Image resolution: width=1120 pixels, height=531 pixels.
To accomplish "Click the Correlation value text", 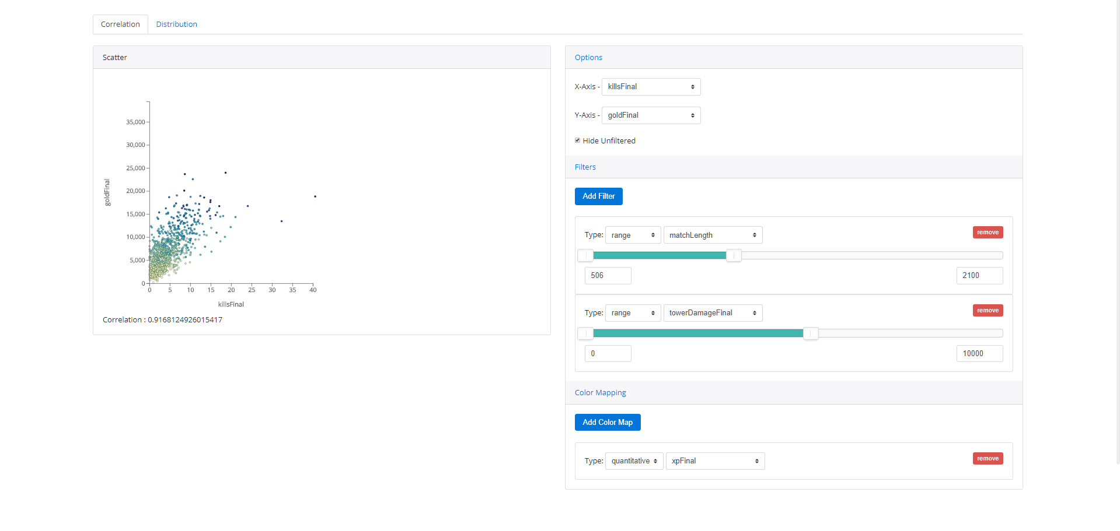I will 162,319.
